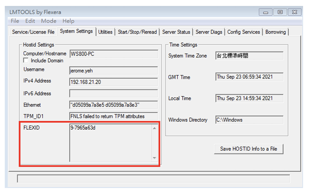309x196 pixels.
Task: Open the File menu
Action: [15, 21]
